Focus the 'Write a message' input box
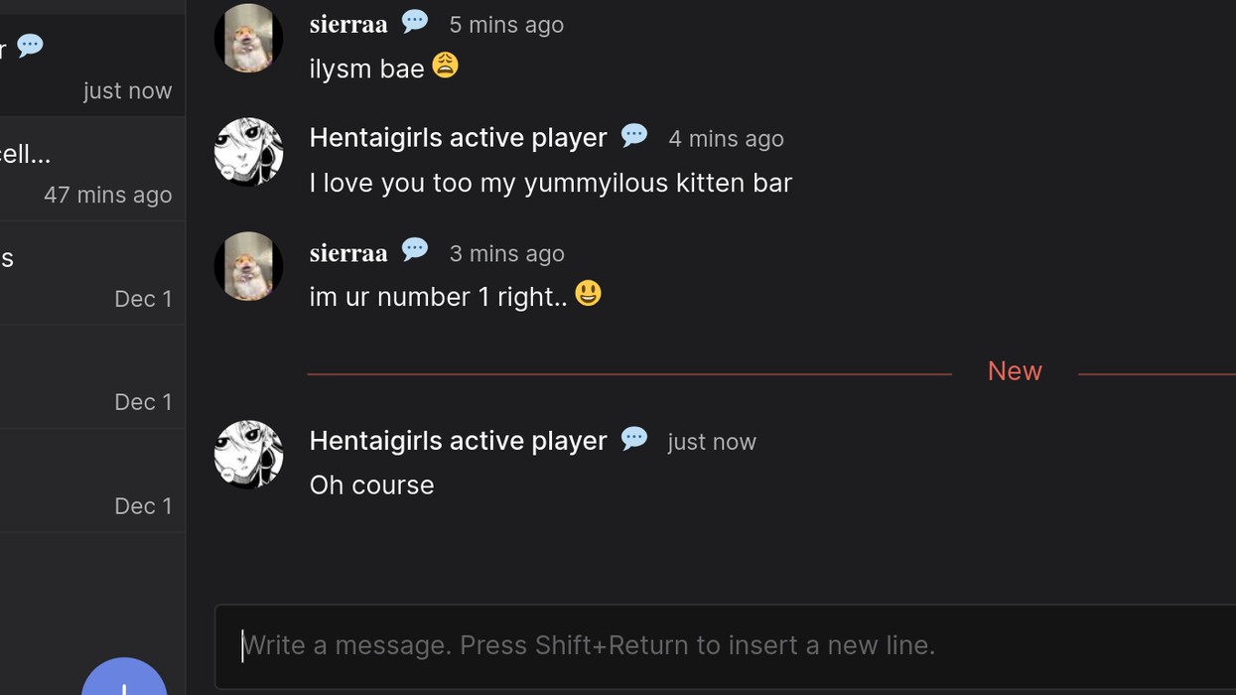This screenshot has width=1236, height=695. (725, 645)
